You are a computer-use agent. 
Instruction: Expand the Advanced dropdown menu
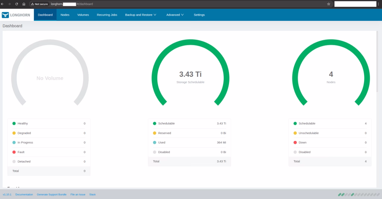tap(175, 15)
